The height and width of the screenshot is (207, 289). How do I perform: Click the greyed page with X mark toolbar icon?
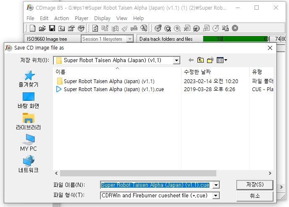click(187, 28)
